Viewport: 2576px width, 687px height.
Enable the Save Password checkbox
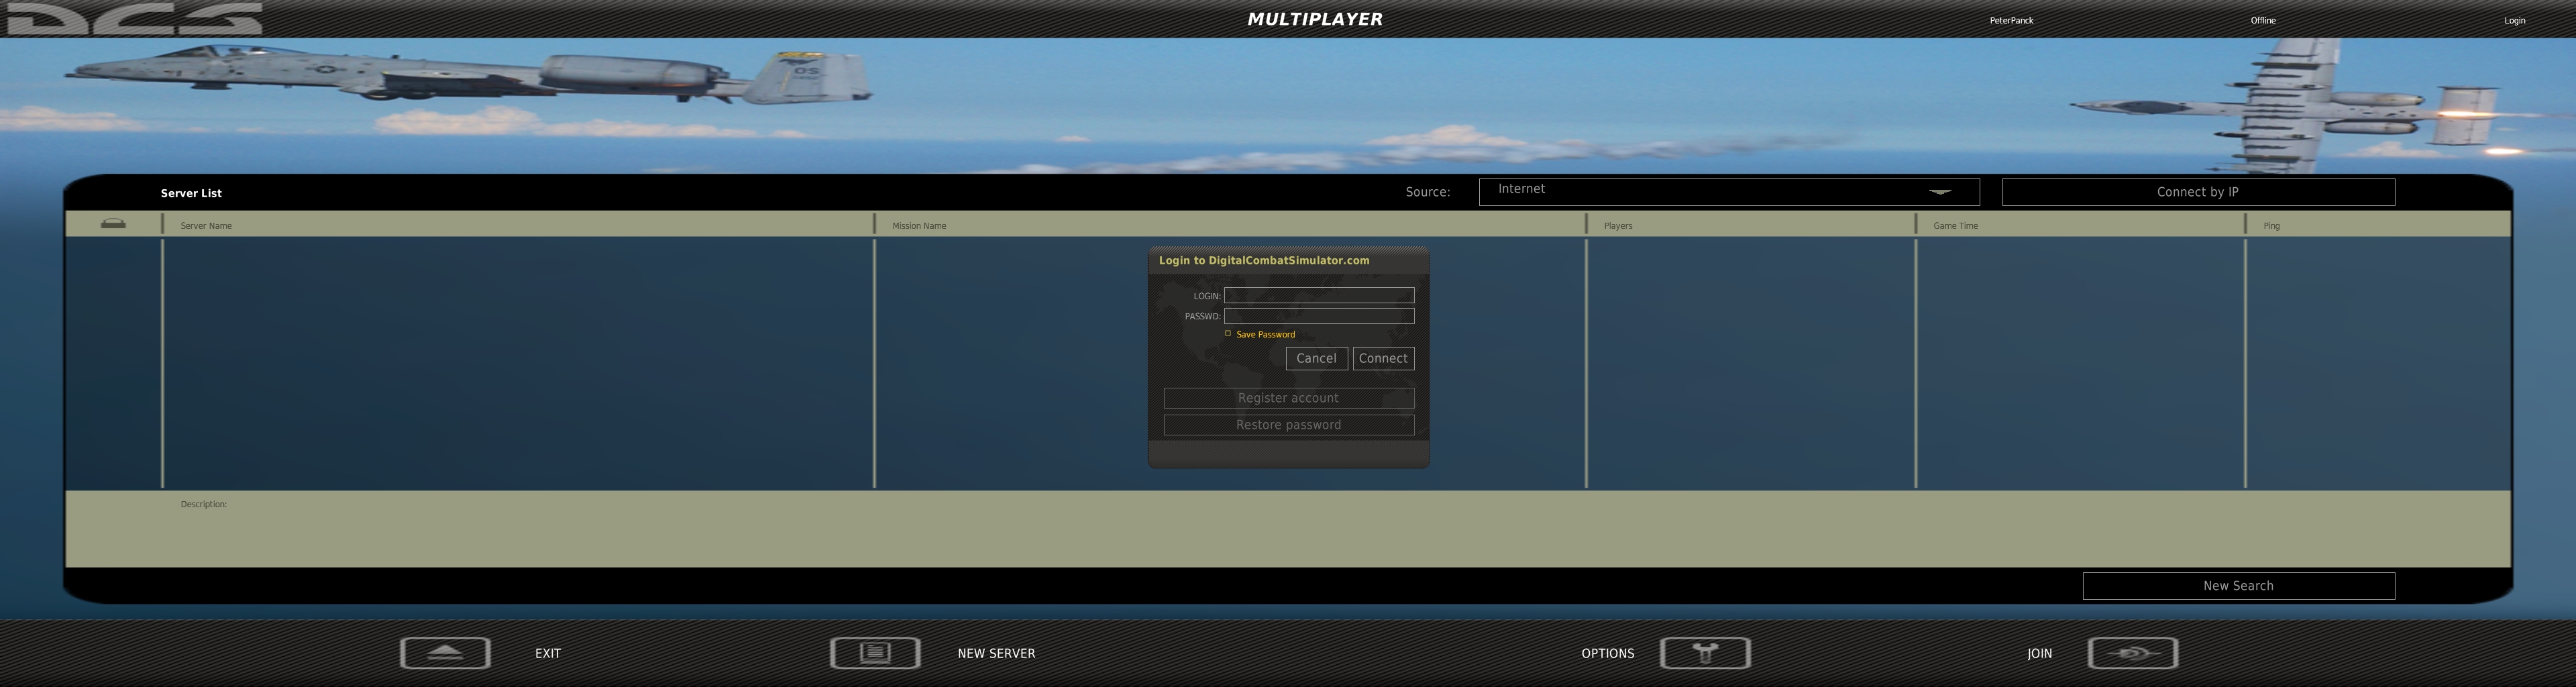(x=1228, y=333)
